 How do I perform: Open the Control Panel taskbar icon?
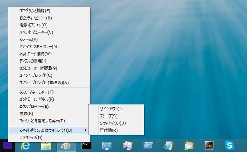tap(107, 146)
